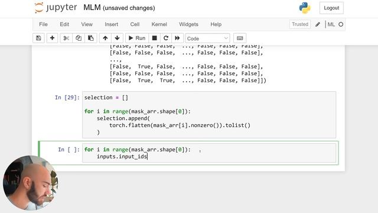This screenshot has height=213, width=378.
Task: Click the '(unsaved changes)' status text
Action: pos(129,8)
